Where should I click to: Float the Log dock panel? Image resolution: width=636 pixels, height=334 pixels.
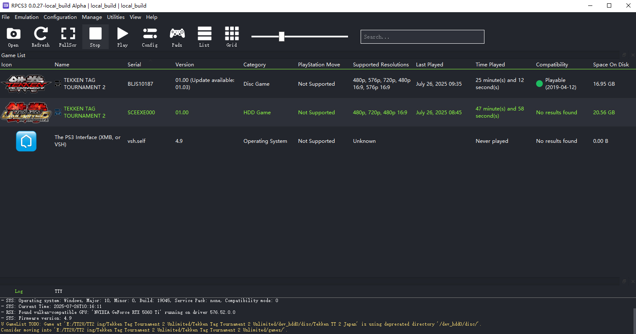click(x=624, y=281)
